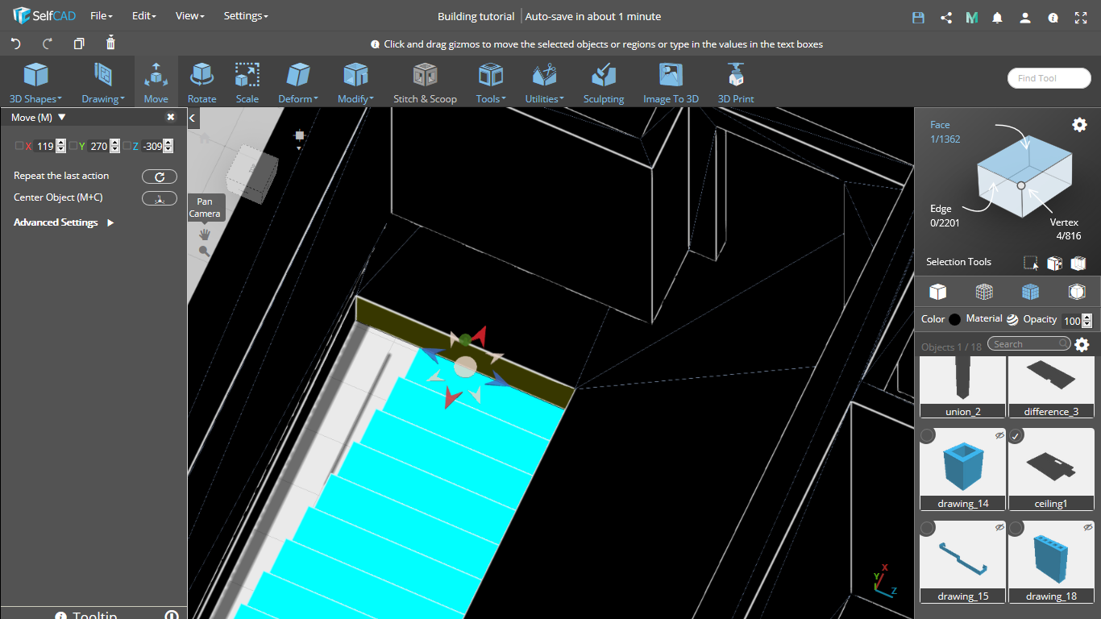Toggle selection circle on drawing_15
Screen dimensions: 1101x619
pos(928,529)
